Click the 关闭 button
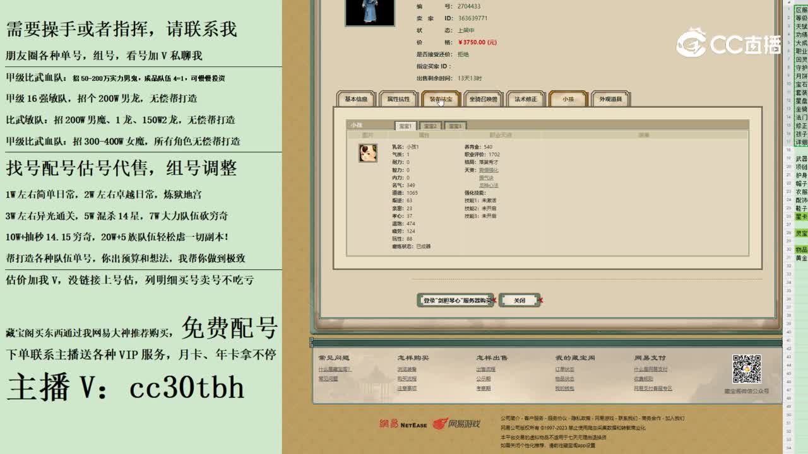Screen dimensions: 808x454 [520, 300]
